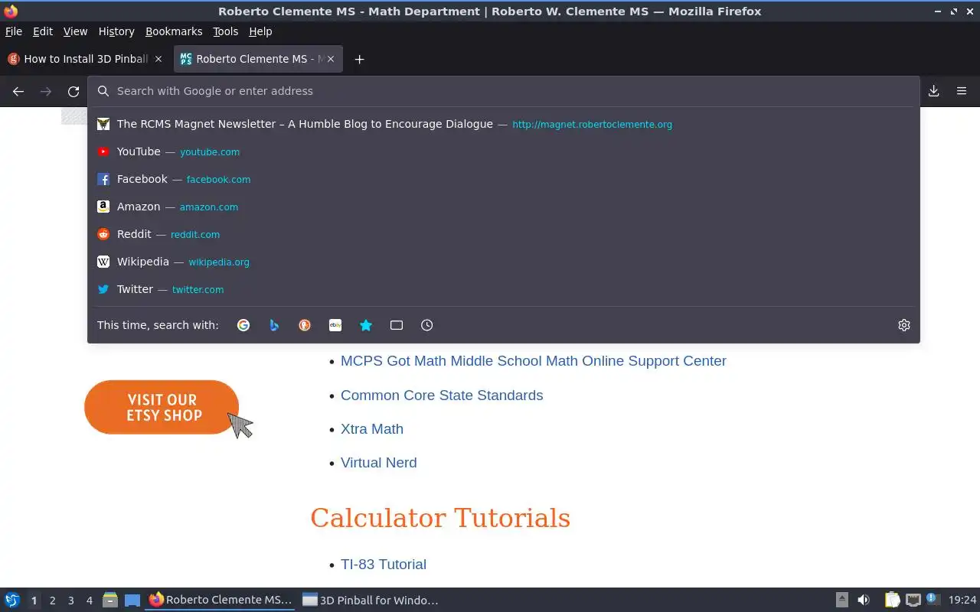Choose the Amazon suggestion

click(x=504, y=207)
